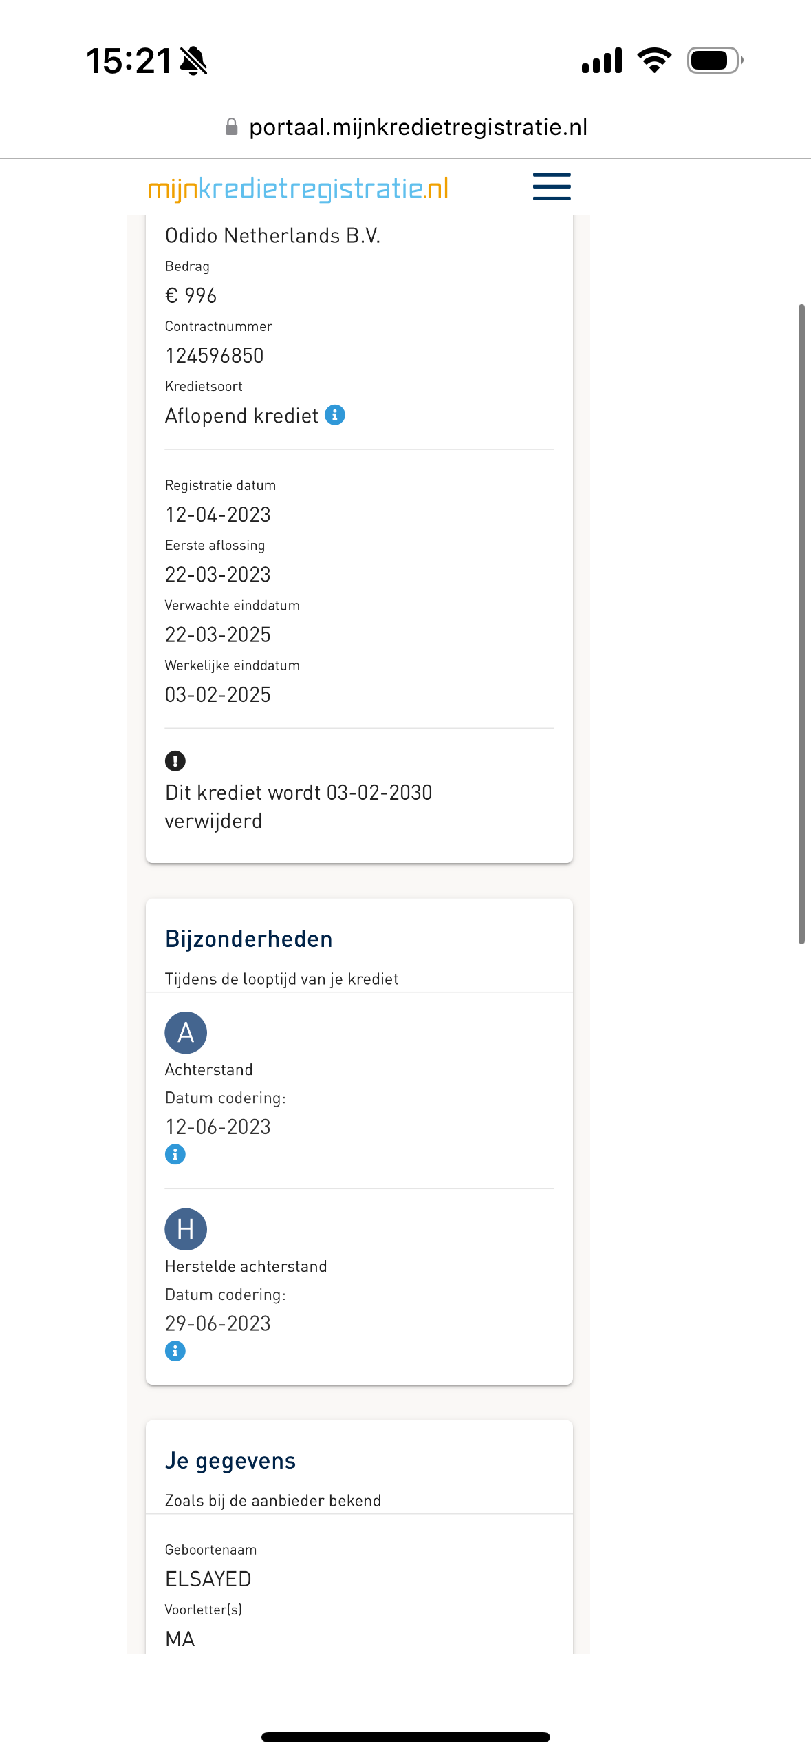Click the A Achterstand code badge

[x=186, y=1032]
